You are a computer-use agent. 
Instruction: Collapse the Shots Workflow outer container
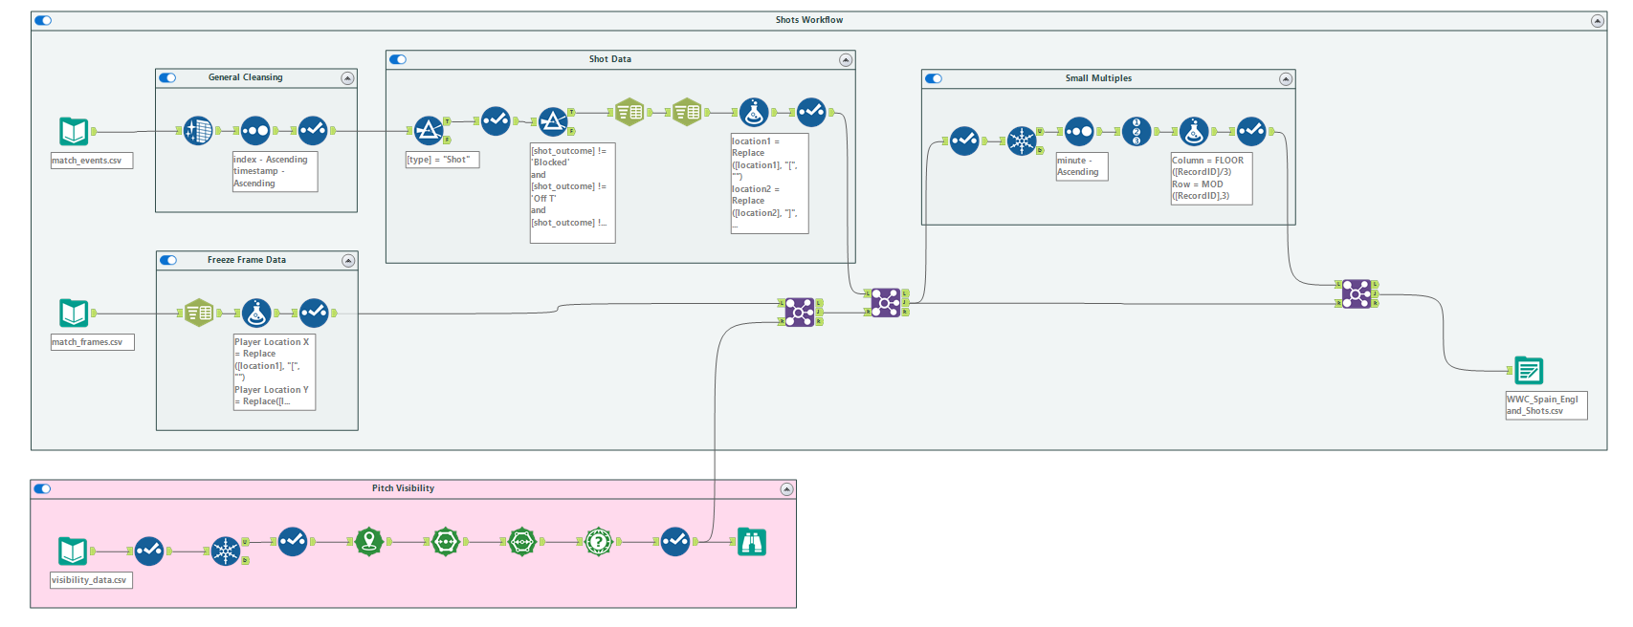pyautogui.click(x=1597, y=20)
